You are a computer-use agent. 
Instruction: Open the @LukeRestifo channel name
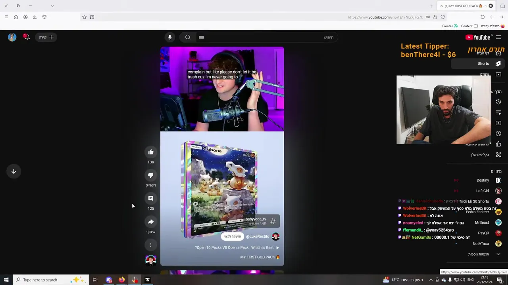pyautogui.click(x=258, y=237)
